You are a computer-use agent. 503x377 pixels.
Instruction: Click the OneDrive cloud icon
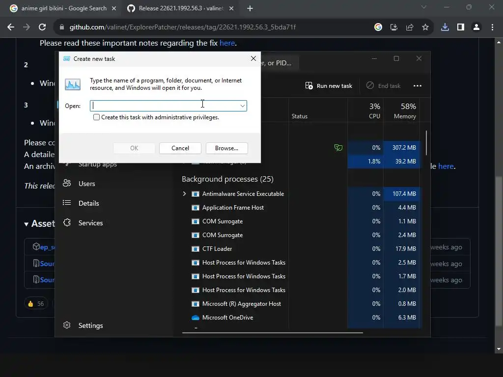pyautogui.click(x=196, y=318)
